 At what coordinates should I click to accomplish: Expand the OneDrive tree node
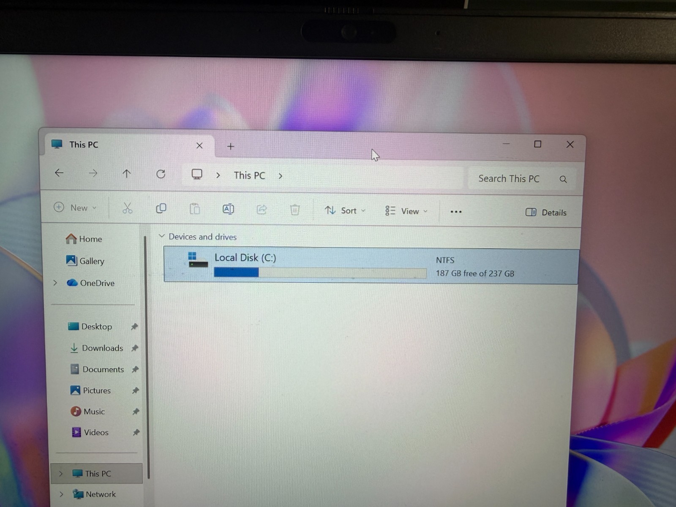55,282
